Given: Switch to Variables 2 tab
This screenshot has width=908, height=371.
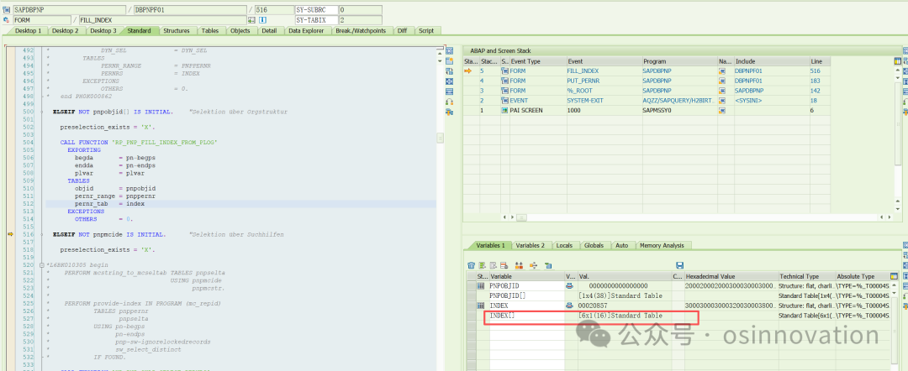Looking at the screenshot, I should point(531,246).
